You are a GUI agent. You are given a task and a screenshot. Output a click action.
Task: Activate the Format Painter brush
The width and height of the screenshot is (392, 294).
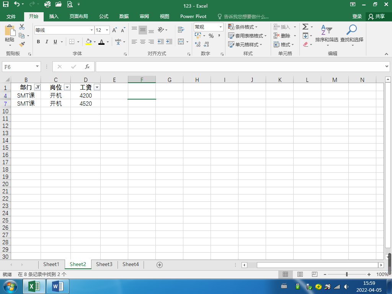pyautogui.click(x=22, y=44)
